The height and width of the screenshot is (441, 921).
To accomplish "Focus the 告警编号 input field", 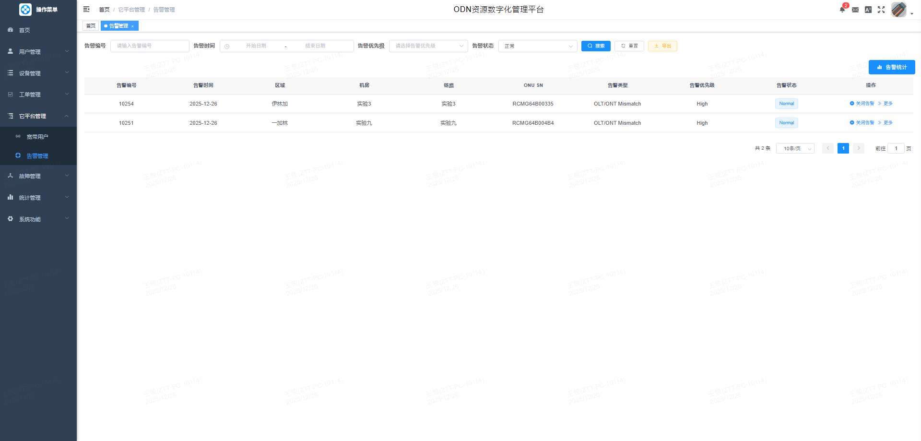I will point(150,46).
